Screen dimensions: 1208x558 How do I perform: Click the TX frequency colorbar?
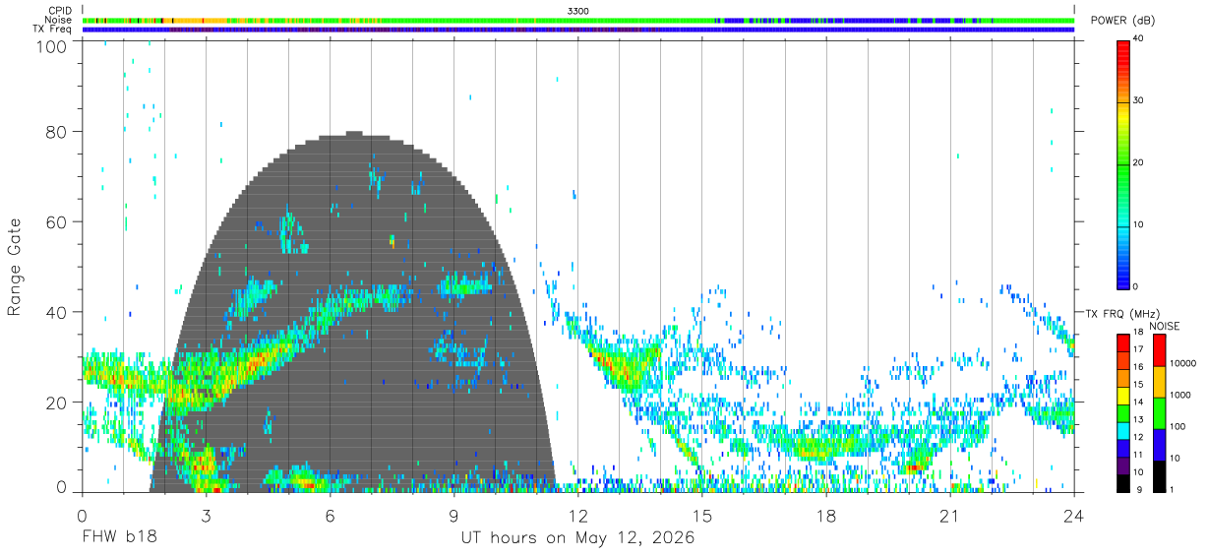(x=1123, y=413)
